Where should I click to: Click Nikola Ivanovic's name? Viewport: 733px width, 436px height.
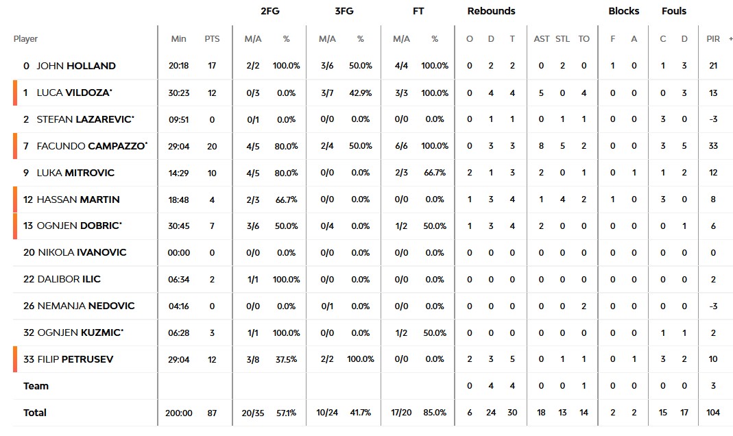point(82,252)
